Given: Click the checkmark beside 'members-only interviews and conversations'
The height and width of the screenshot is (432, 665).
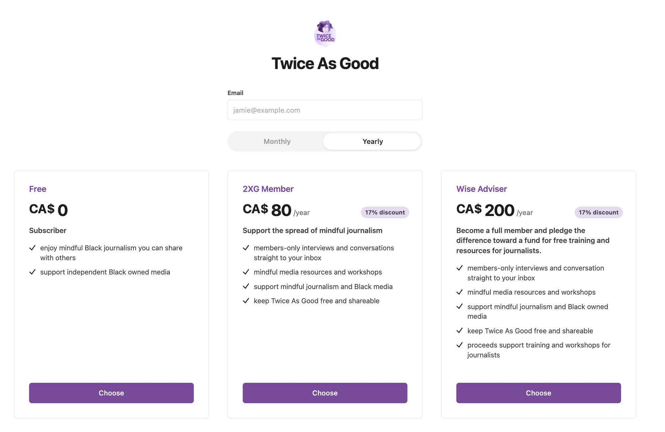Looking at the screenshot, I should [x=246, y=248].
